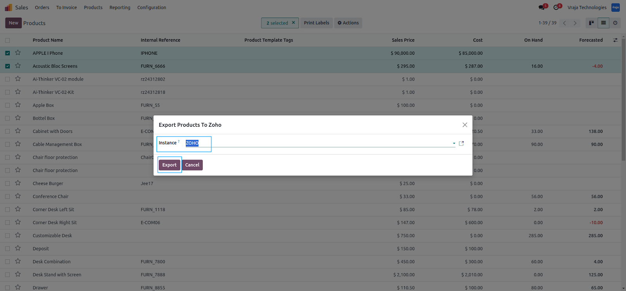Click the Export button
Screen dimensions: 626x291
coord(169,165)
